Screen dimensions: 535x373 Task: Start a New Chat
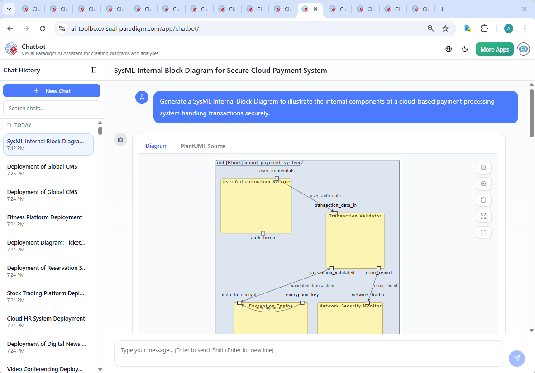coord(52,90)
